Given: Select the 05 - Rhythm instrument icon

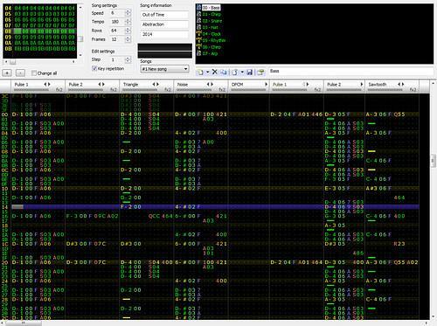Looking at the screenshot, I should click(x=198, y=40).
